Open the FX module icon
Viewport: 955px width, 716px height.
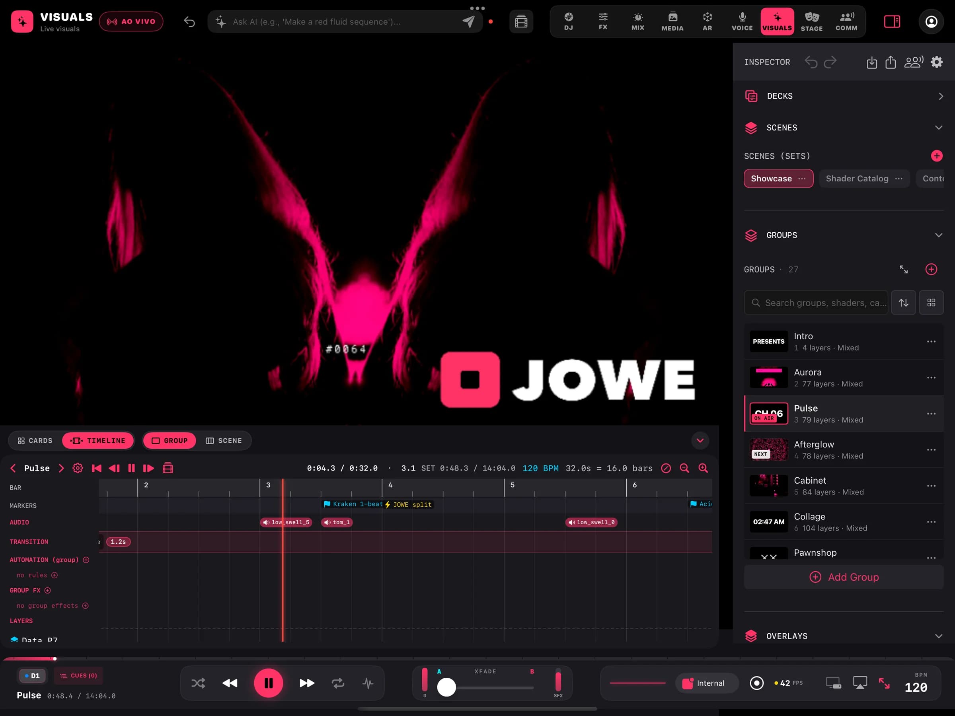[x=603, y=21]
